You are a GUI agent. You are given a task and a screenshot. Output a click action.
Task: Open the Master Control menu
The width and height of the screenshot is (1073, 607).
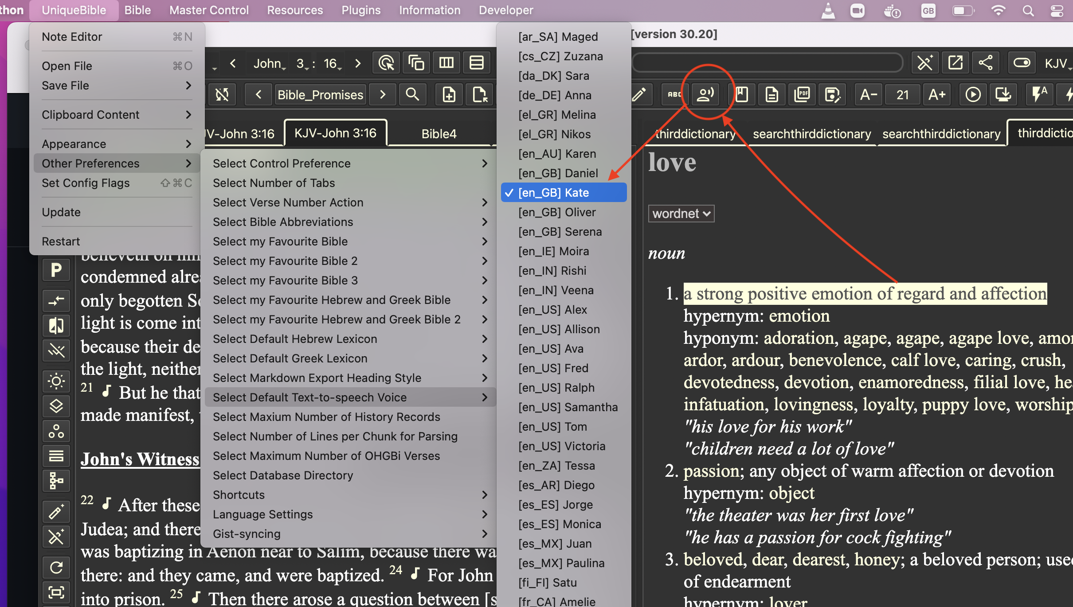click(x=209, y=10)
